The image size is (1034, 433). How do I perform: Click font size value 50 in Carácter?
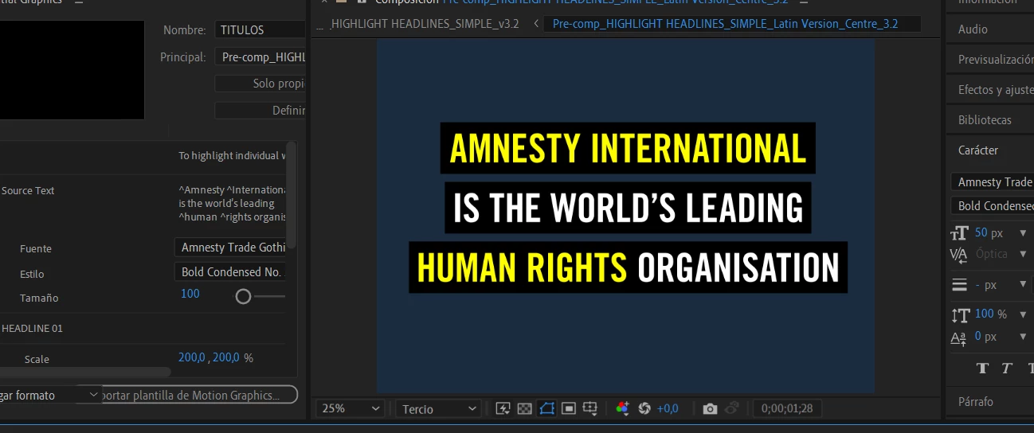pos(981,233)
